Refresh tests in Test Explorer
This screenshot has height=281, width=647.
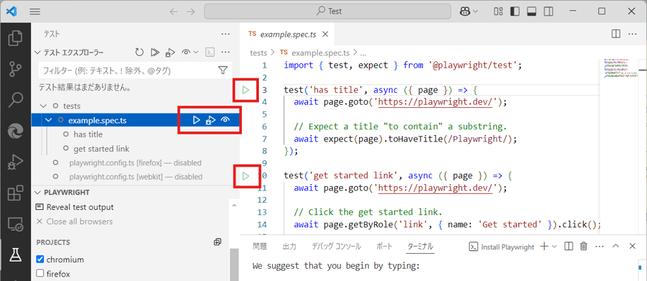click(140, 52)
